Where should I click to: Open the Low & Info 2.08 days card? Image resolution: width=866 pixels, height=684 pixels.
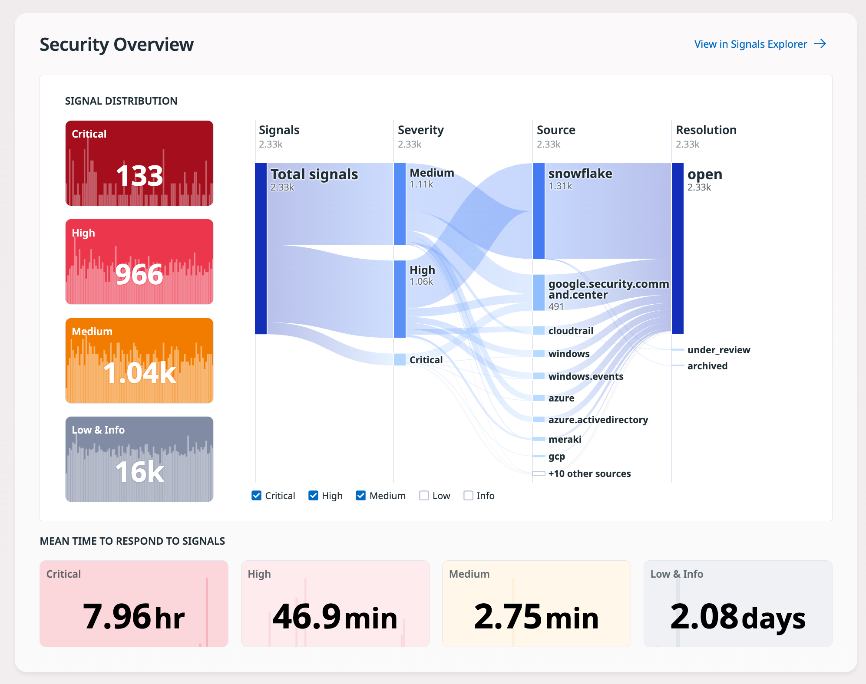(x=738, y=604)
